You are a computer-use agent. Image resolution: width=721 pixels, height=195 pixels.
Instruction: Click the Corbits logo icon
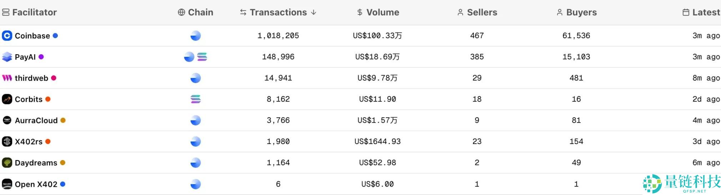click(x=7, y=99)
